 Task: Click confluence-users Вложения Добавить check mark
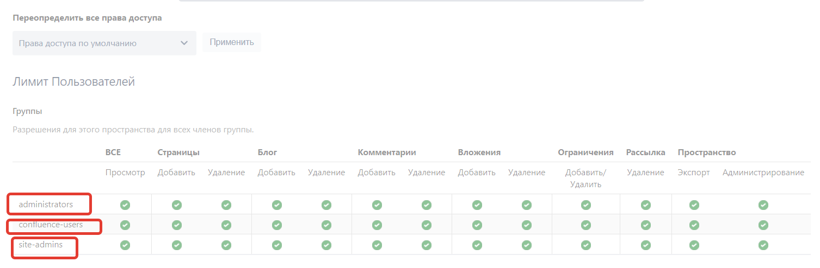(x=477, y=225)
